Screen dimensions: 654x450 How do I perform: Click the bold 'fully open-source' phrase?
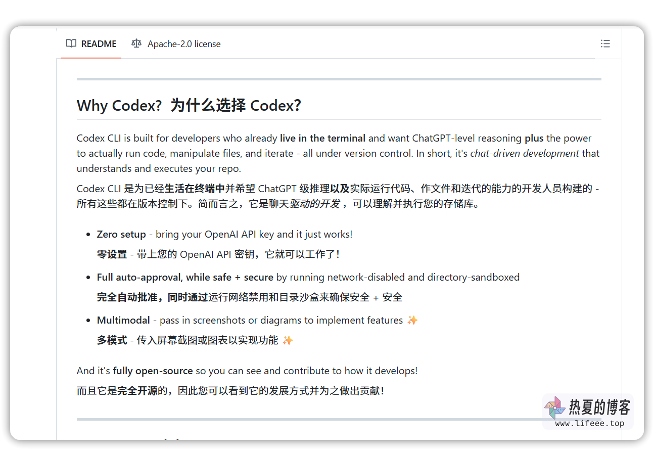tap(153, 371)
